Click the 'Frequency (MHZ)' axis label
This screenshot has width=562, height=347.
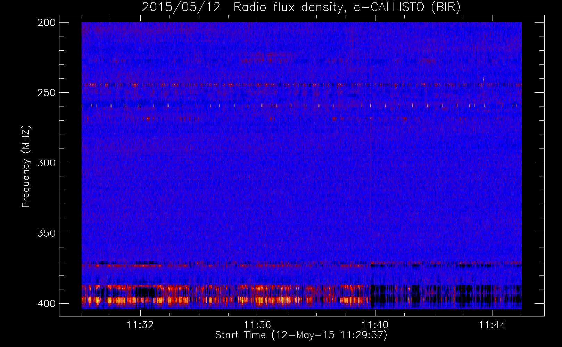coord(26,166)
